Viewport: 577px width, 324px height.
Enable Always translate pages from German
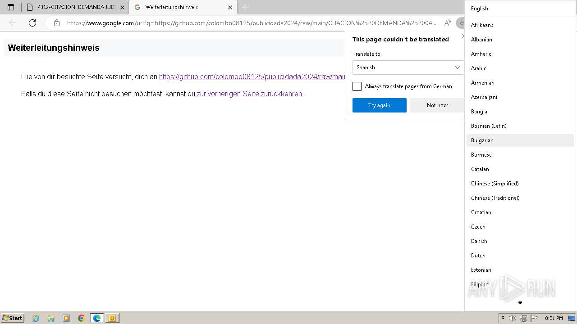pos(357,86)
